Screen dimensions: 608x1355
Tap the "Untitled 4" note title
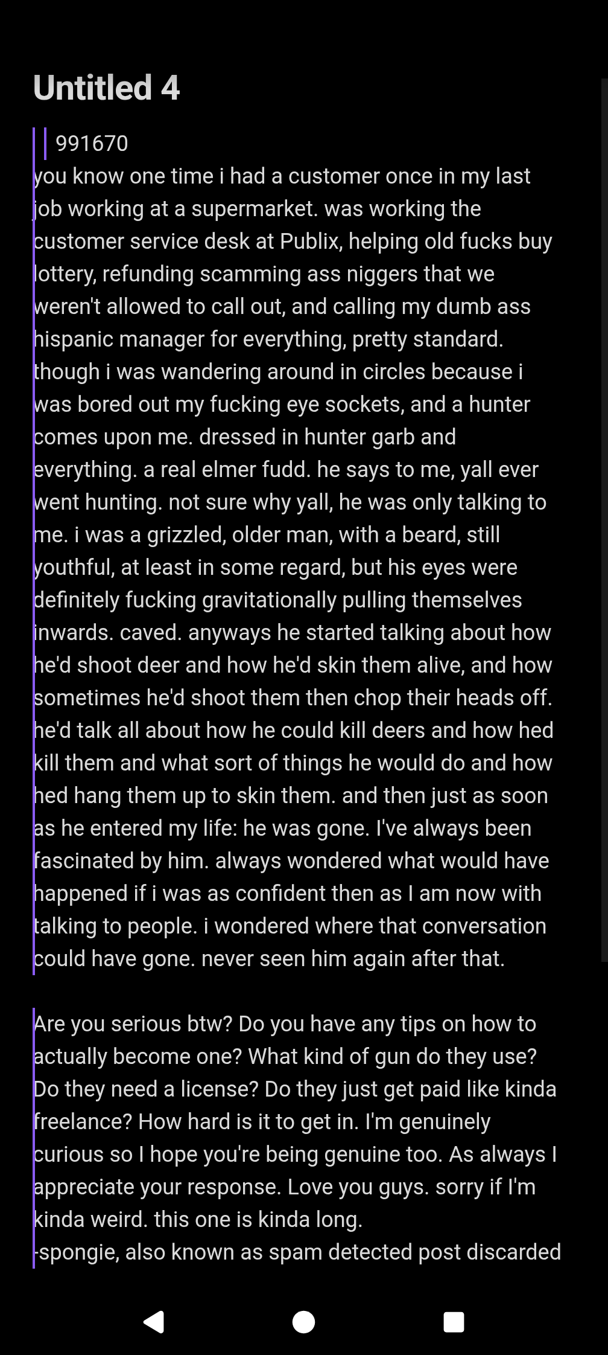(107, 88)
